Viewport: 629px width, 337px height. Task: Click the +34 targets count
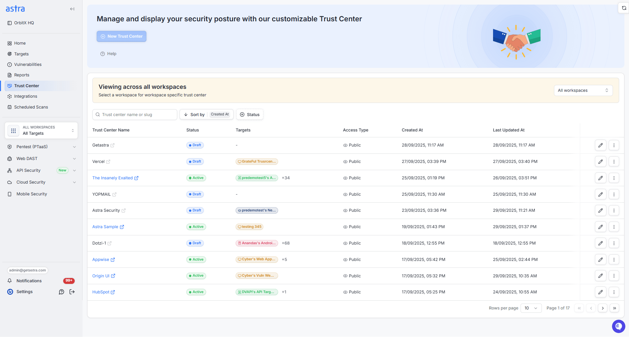[286, 178]
